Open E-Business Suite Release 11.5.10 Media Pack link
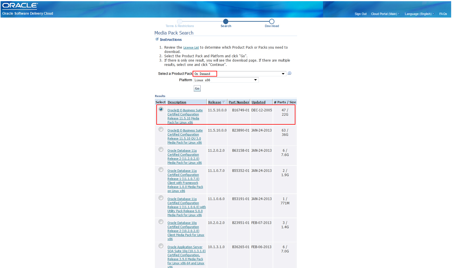 (x=185, y=116)
